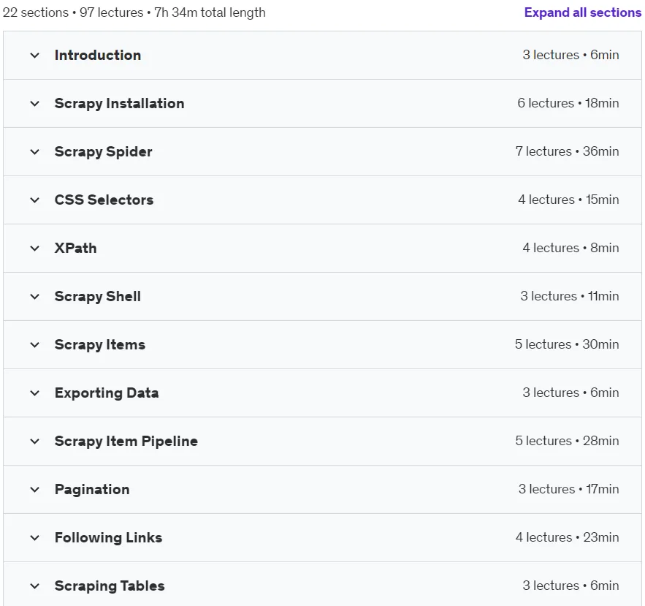Click the Pagination chevron icon
645x606 pixels.
pyautogui.click(x=35, y=490)
